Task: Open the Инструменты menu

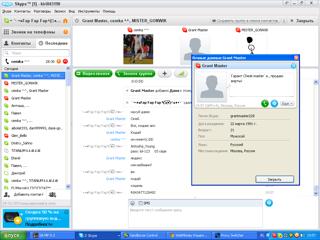Action: pos(89,11)
